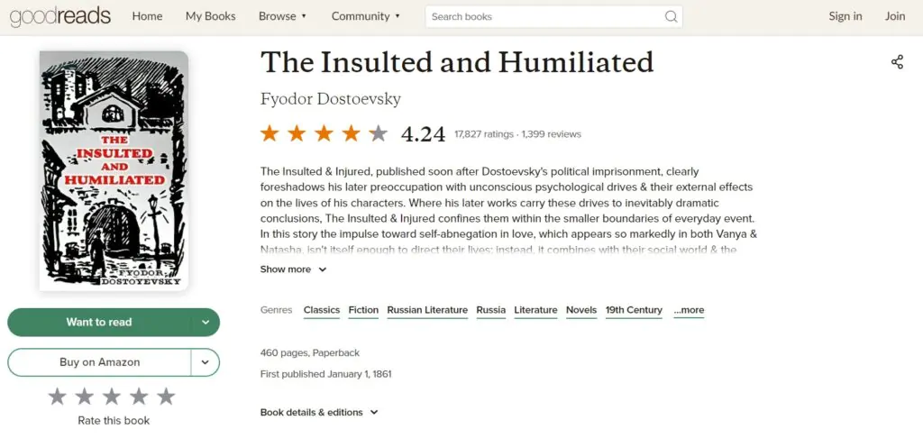Show more genres with ...more
The height and width of the screenshot is (438, 923).
tap(689, 310)
